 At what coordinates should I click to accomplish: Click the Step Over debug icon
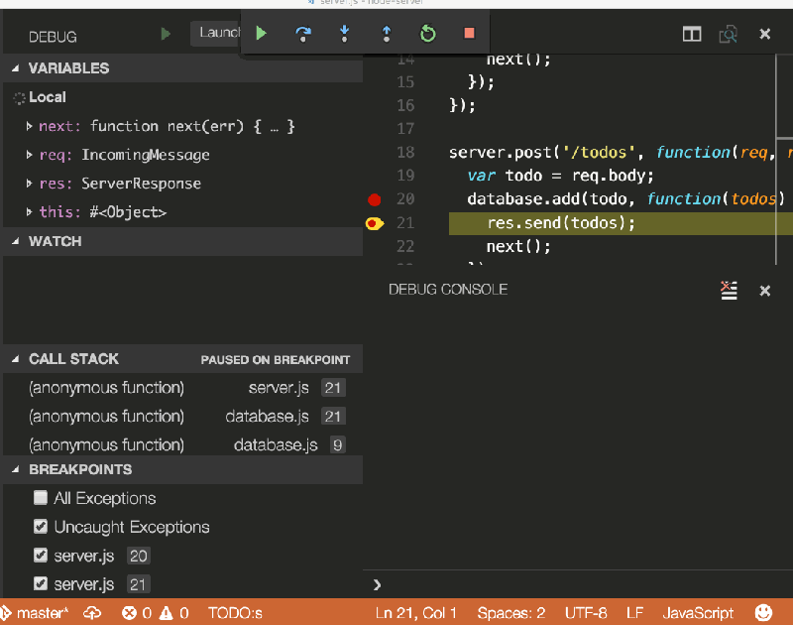(x=304, y=33)
